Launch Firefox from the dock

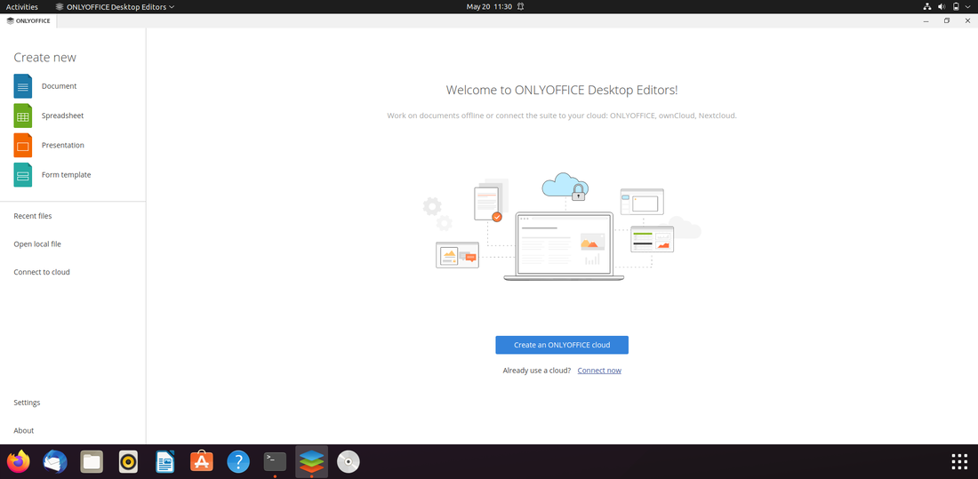pos(18,461)
